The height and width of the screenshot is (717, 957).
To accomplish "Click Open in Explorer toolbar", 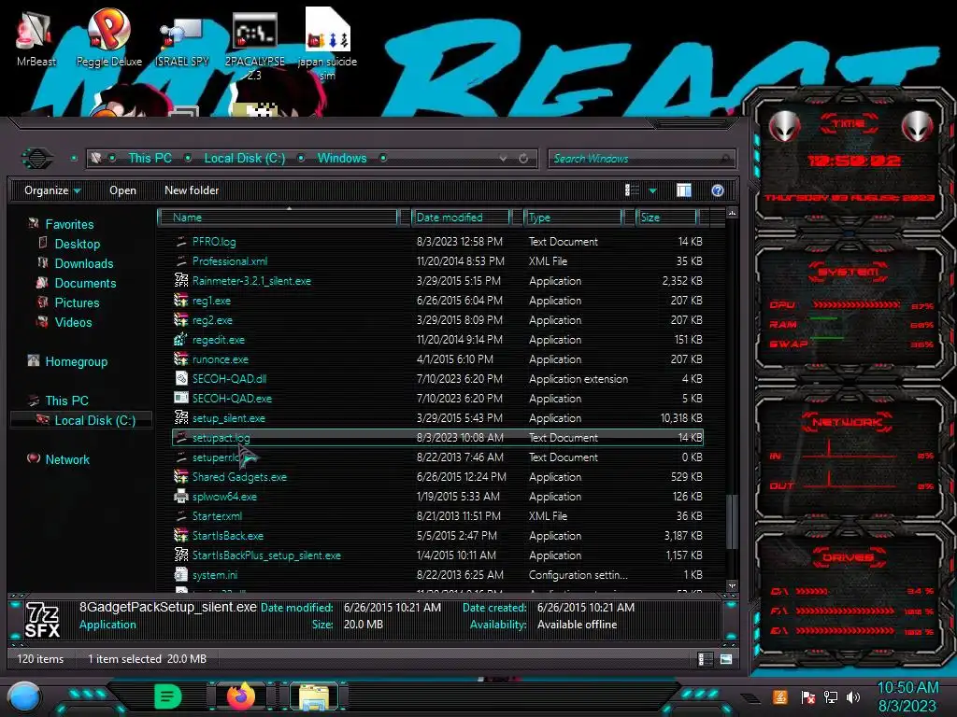I will (122, 190).
